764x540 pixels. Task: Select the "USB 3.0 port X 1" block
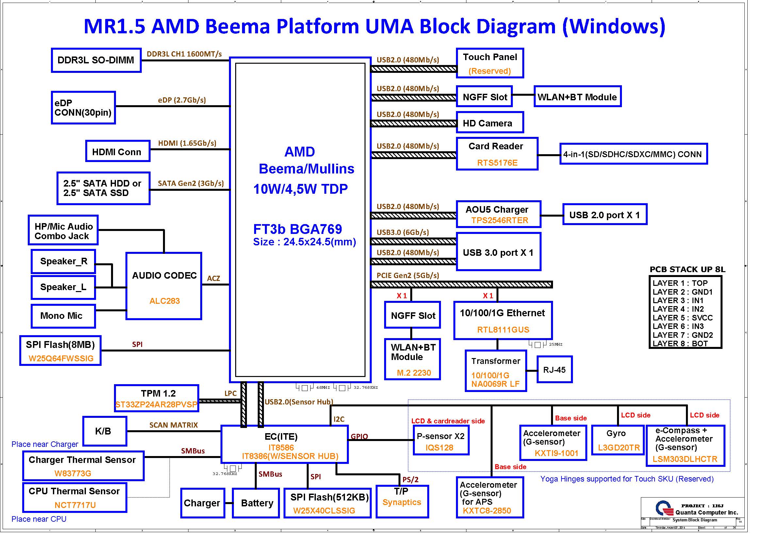click(498, 252)
